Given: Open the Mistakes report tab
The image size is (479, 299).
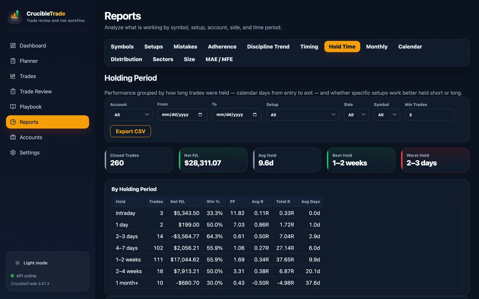Looking at the screenshot, I should 185,46.
